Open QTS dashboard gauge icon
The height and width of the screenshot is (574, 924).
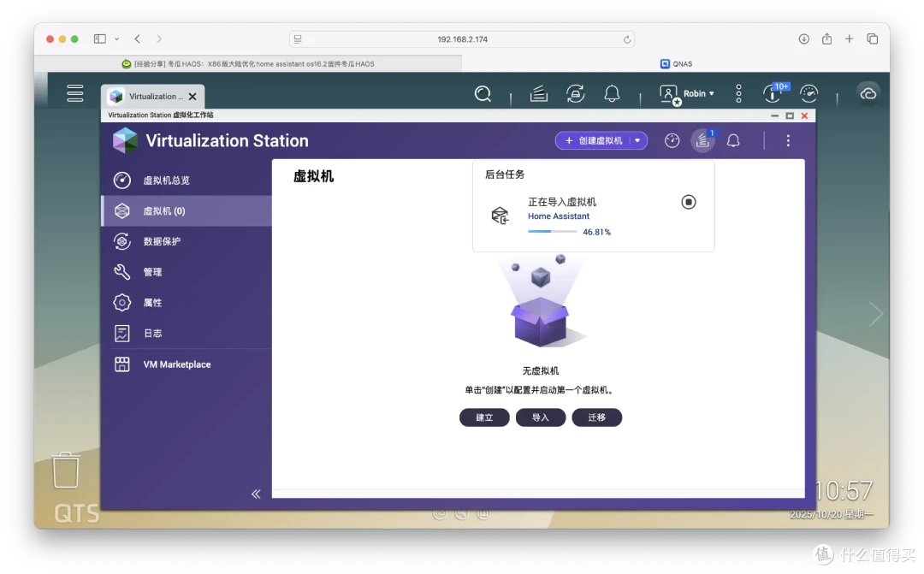[808, 93]
